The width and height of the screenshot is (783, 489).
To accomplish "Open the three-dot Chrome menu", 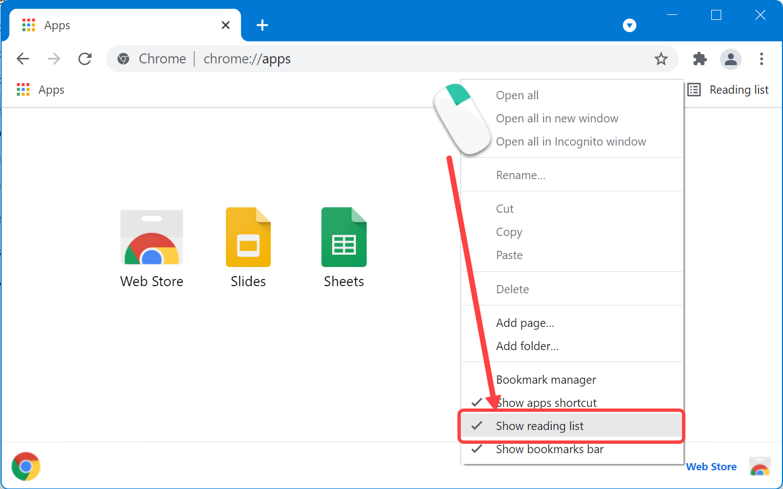I will tap(761, 59).
